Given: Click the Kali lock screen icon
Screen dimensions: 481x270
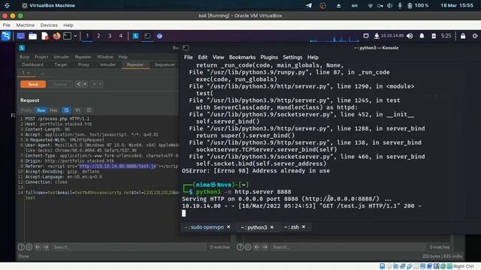Looking at the screenshot, I should (x=463, y=36).
